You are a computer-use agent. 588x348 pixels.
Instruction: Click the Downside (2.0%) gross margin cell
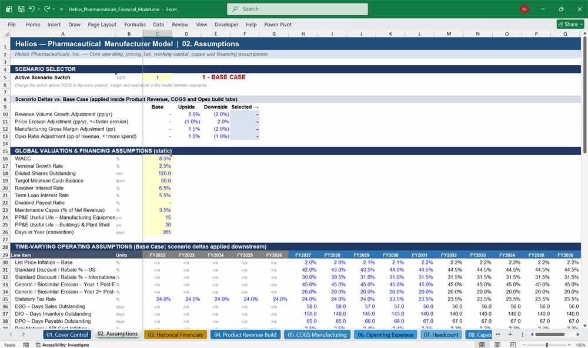click(216, 129)
